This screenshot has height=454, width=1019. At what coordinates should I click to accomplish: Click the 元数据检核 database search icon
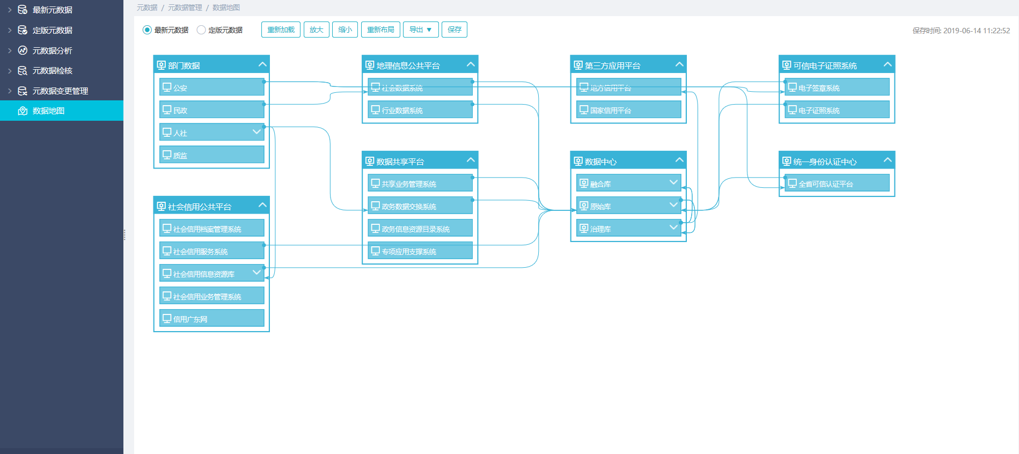(x=23, y=71)
